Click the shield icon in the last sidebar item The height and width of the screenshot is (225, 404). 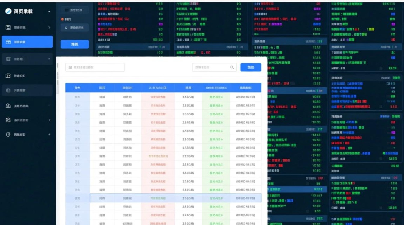click(8, 135)
